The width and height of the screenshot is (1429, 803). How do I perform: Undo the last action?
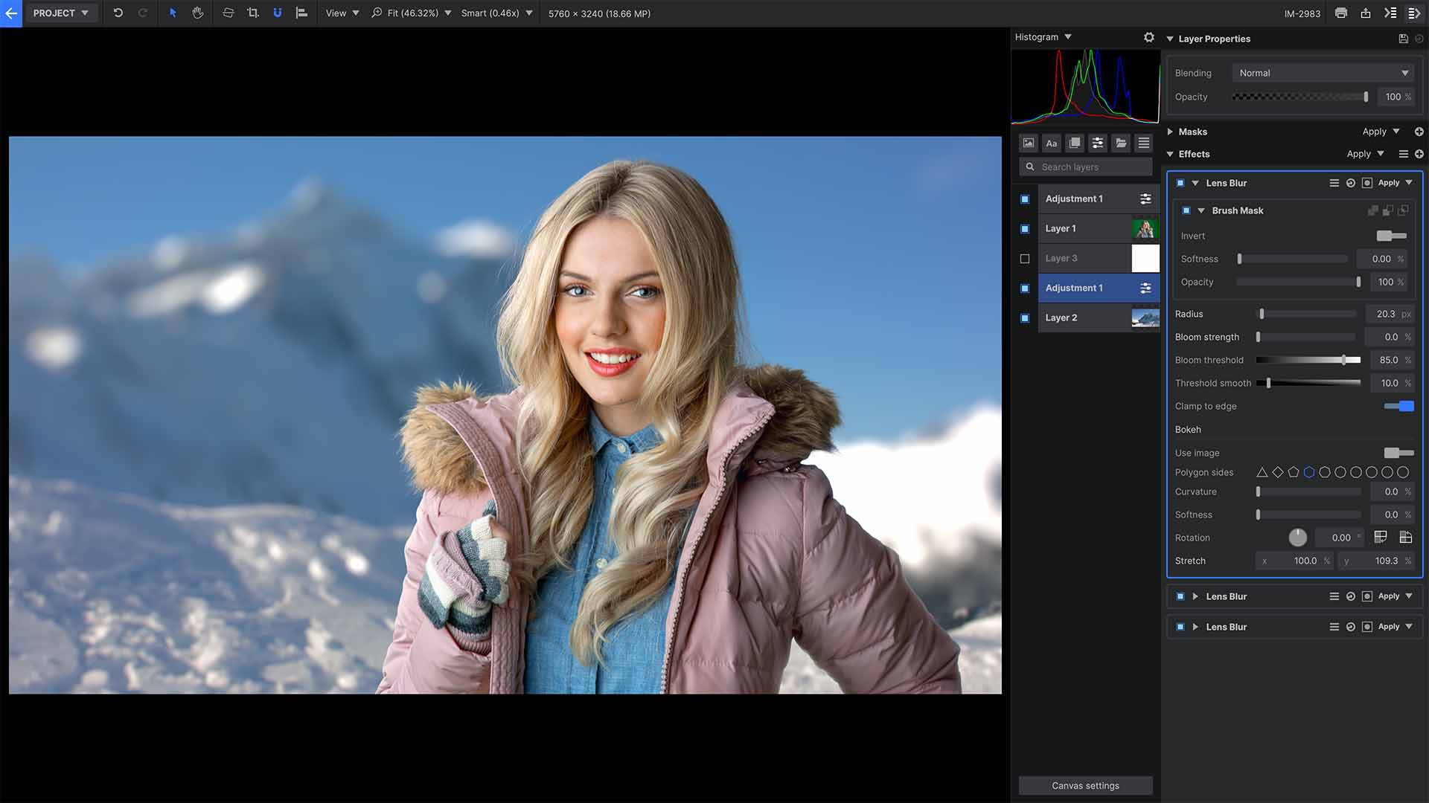click(x=118, y=13)
